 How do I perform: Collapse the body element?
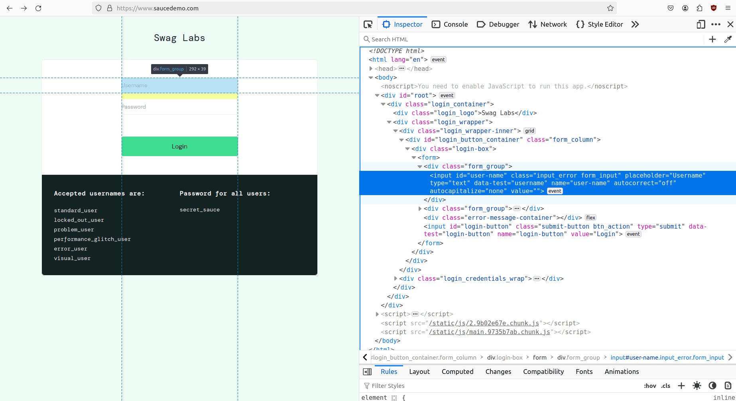coord(371,78)
